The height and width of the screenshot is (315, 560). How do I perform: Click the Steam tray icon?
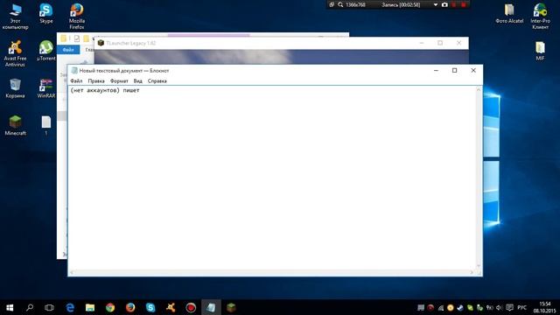tap(460, 307)
